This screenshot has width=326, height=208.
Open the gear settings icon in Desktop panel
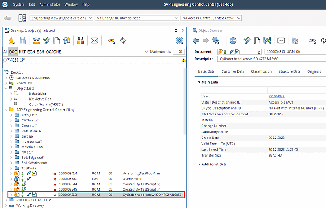(x=180, y=40)
